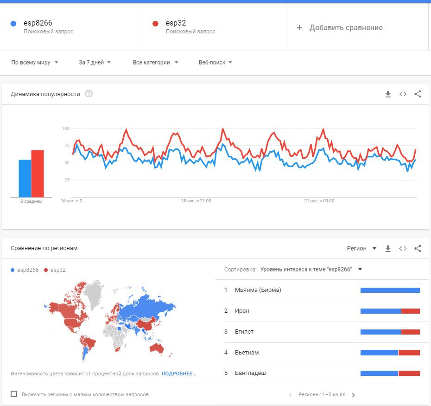
Task: Download the popularity dynamics chart data
Action: tap(388, 94)
